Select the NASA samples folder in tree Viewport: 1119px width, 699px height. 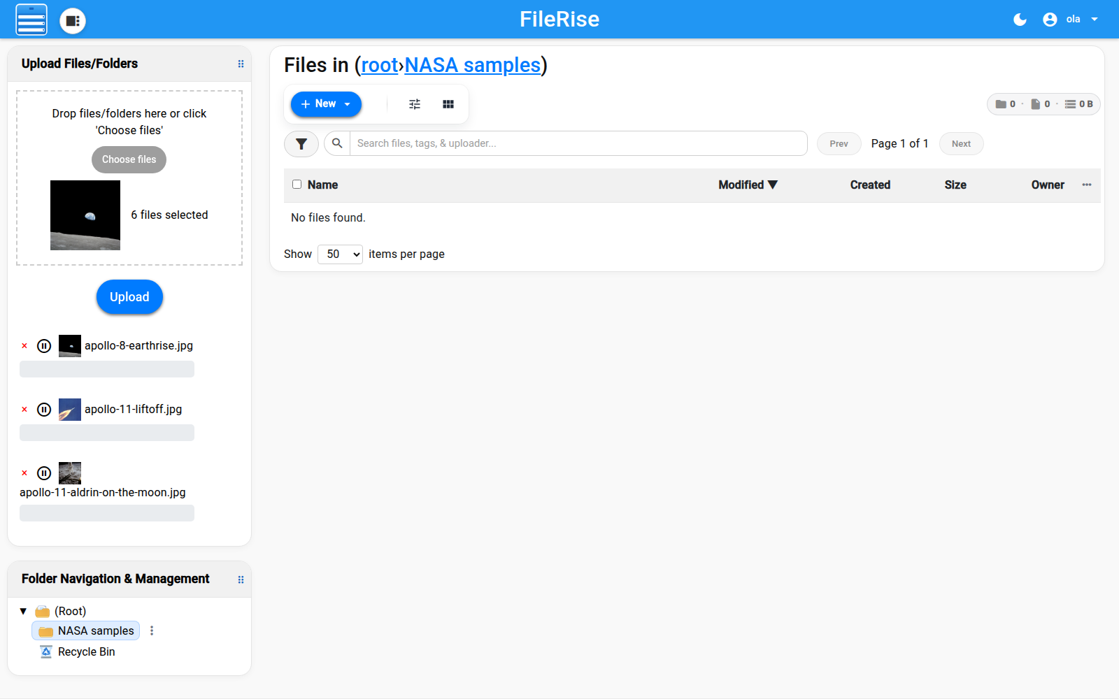tap(86, 631)
